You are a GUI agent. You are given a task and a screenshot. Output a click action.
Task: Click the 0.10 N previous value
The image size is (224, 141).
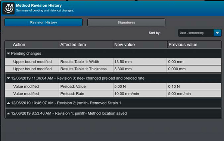click(x=194, y=86)
